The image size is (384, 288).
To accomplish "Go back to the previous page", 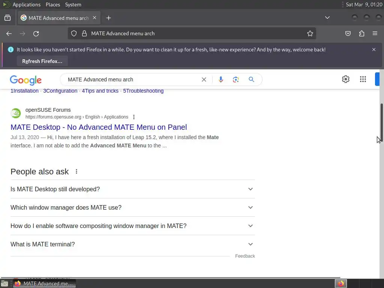I will (9, 33).
